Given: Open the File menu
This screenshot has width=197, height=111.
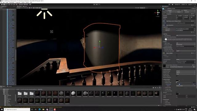Looking at the screenshot, I should (1, 2).
